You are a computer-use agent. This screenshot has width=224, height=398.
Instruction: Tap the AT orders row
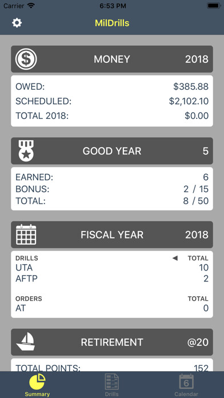click(112, 308)
